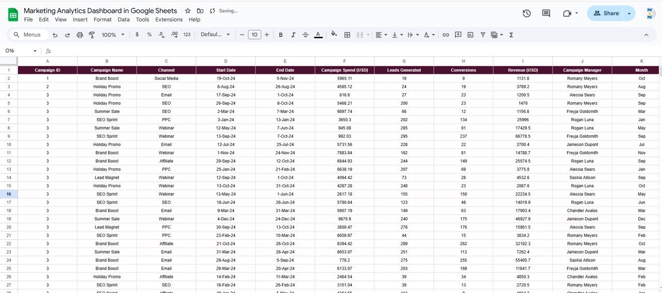
Task: Insert a chart from the toolbar
Action: (470, 35)
